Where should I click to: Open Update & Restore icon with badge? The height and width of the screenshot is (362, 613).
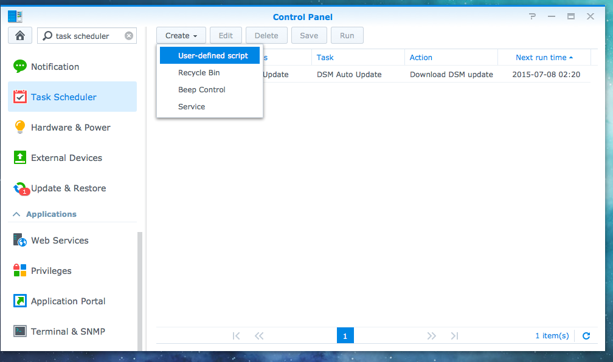coord(21,188)
